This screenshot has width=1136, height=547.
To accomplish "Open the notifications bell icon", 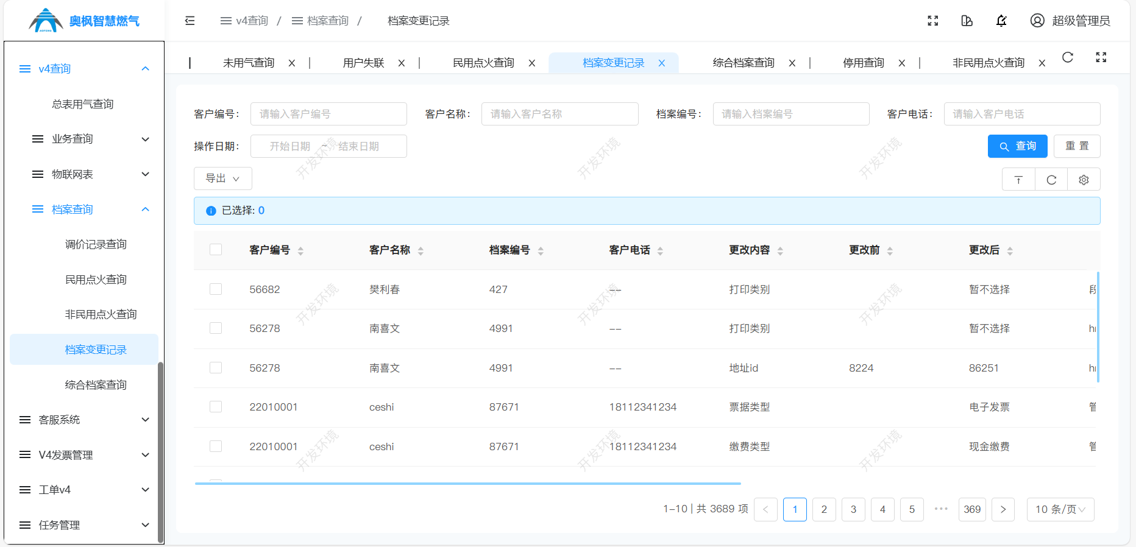I will (x=1001, y=21).
